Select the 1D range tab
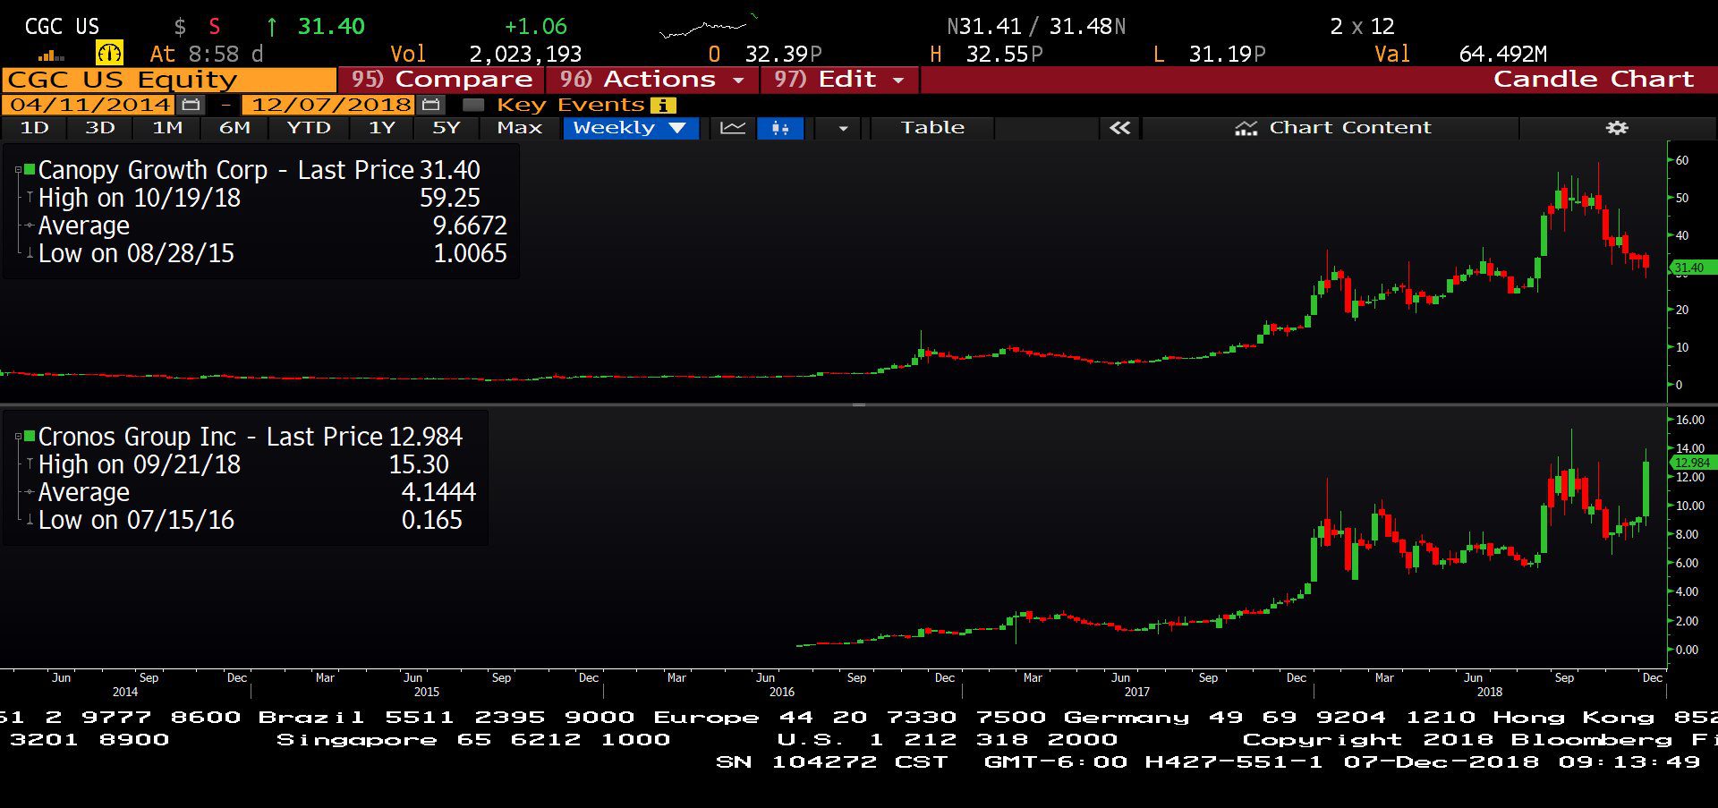Viewport: 1718px width, 808px height. [34, 128]
